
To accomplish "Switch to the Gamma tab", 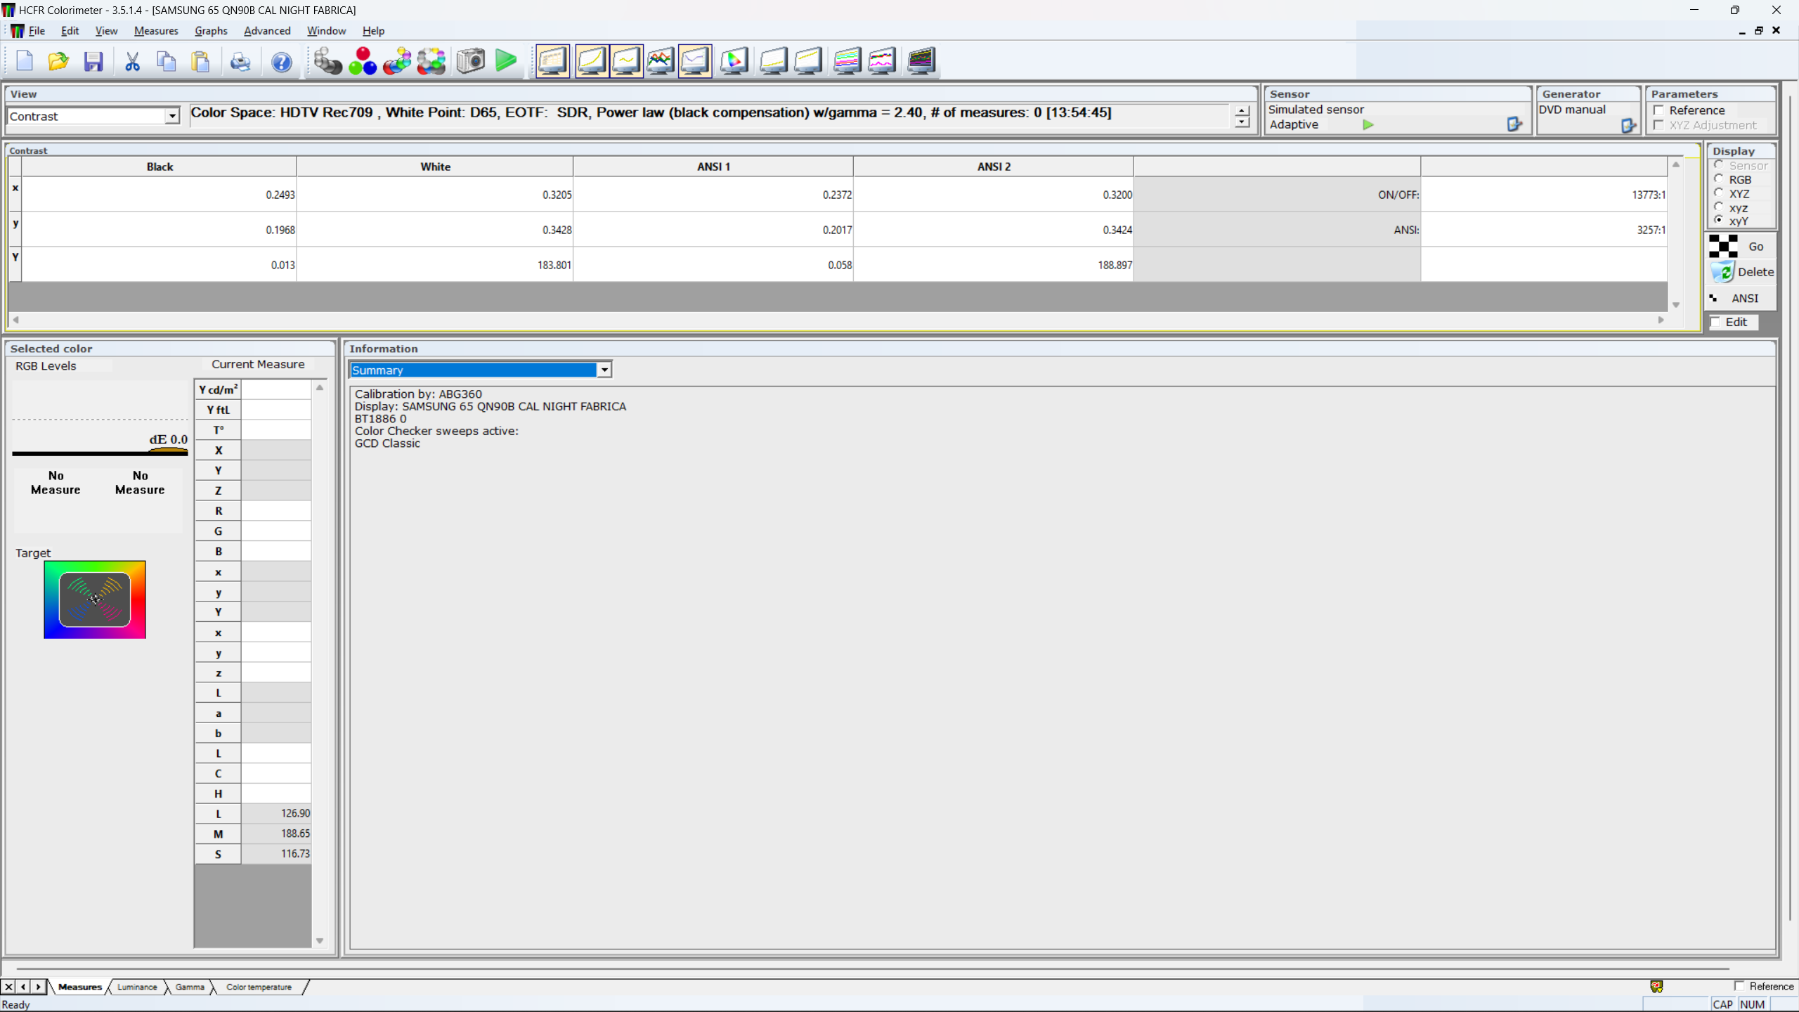I will coord(190,987).
